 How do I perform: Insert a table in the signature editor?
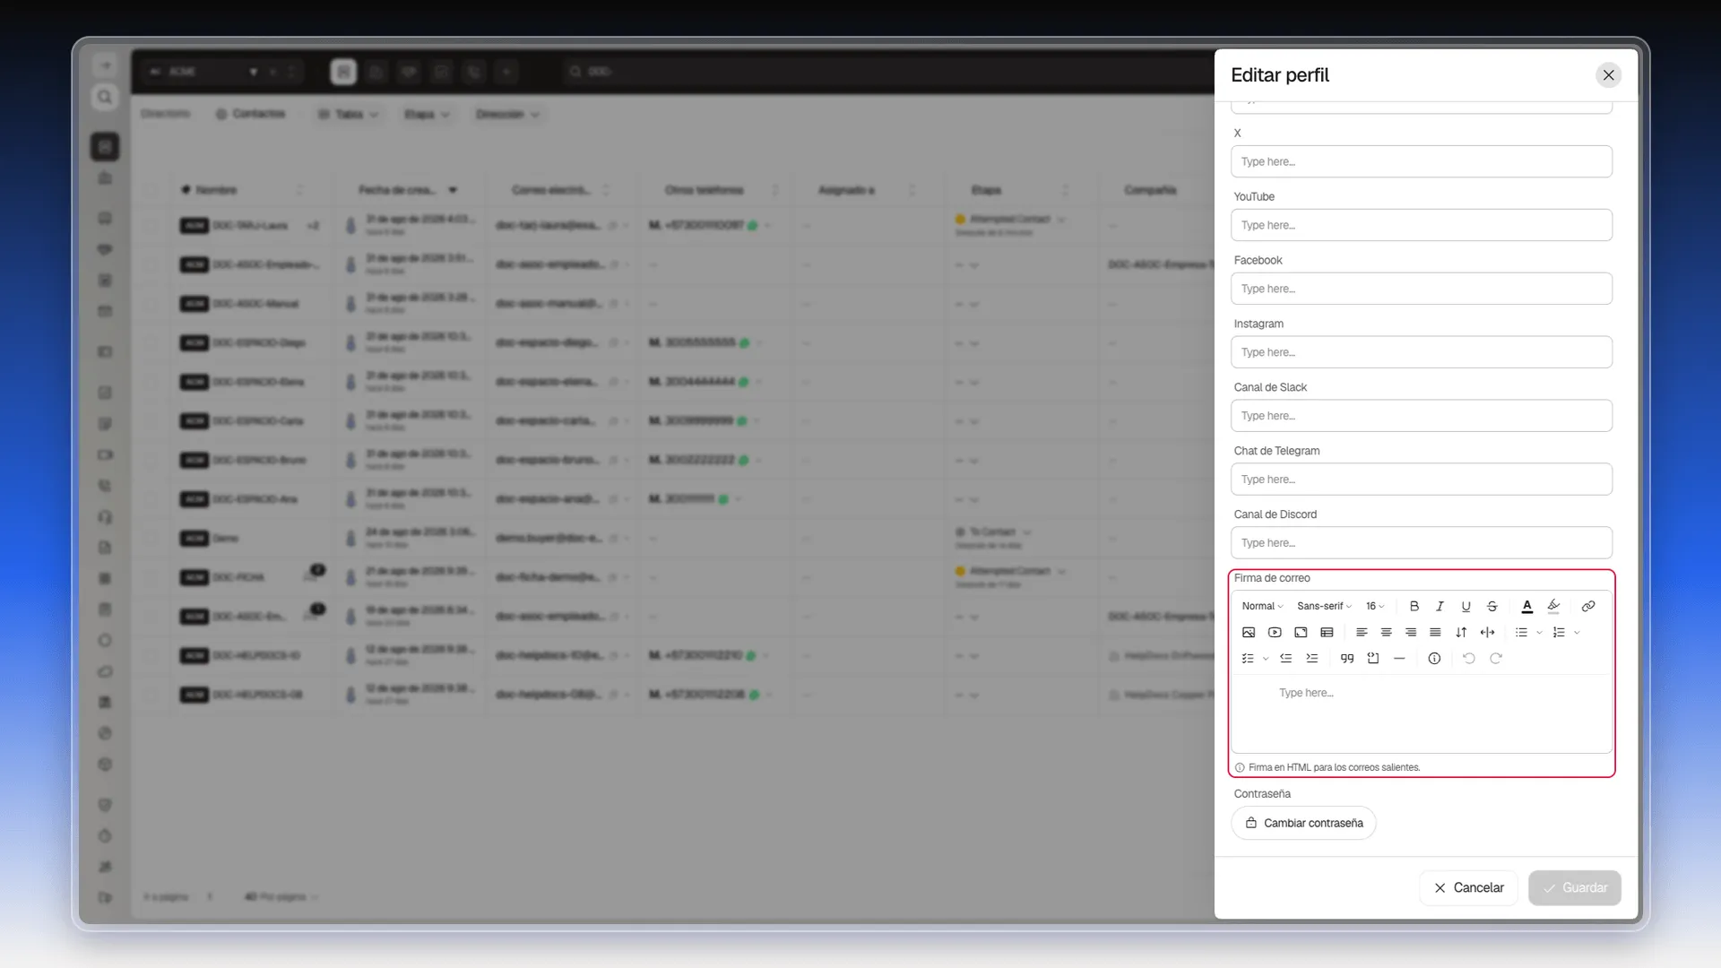pyautogui.click(x=1328, y=633)
